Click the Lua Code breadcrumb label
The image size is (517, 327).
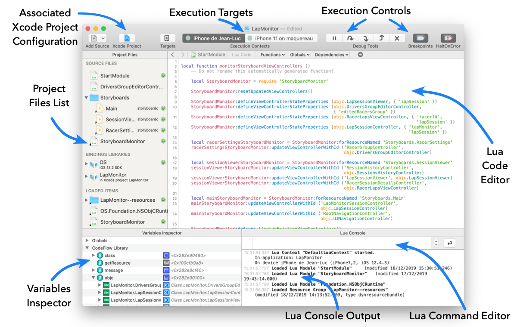pos(242,55)
